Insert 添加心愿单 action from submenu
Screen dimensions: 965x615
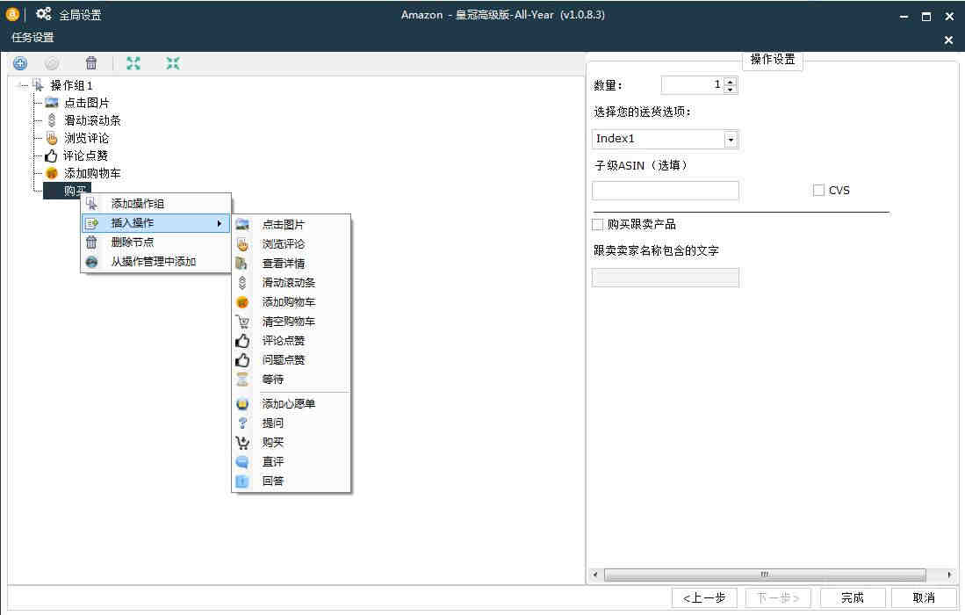coord(292,404)
